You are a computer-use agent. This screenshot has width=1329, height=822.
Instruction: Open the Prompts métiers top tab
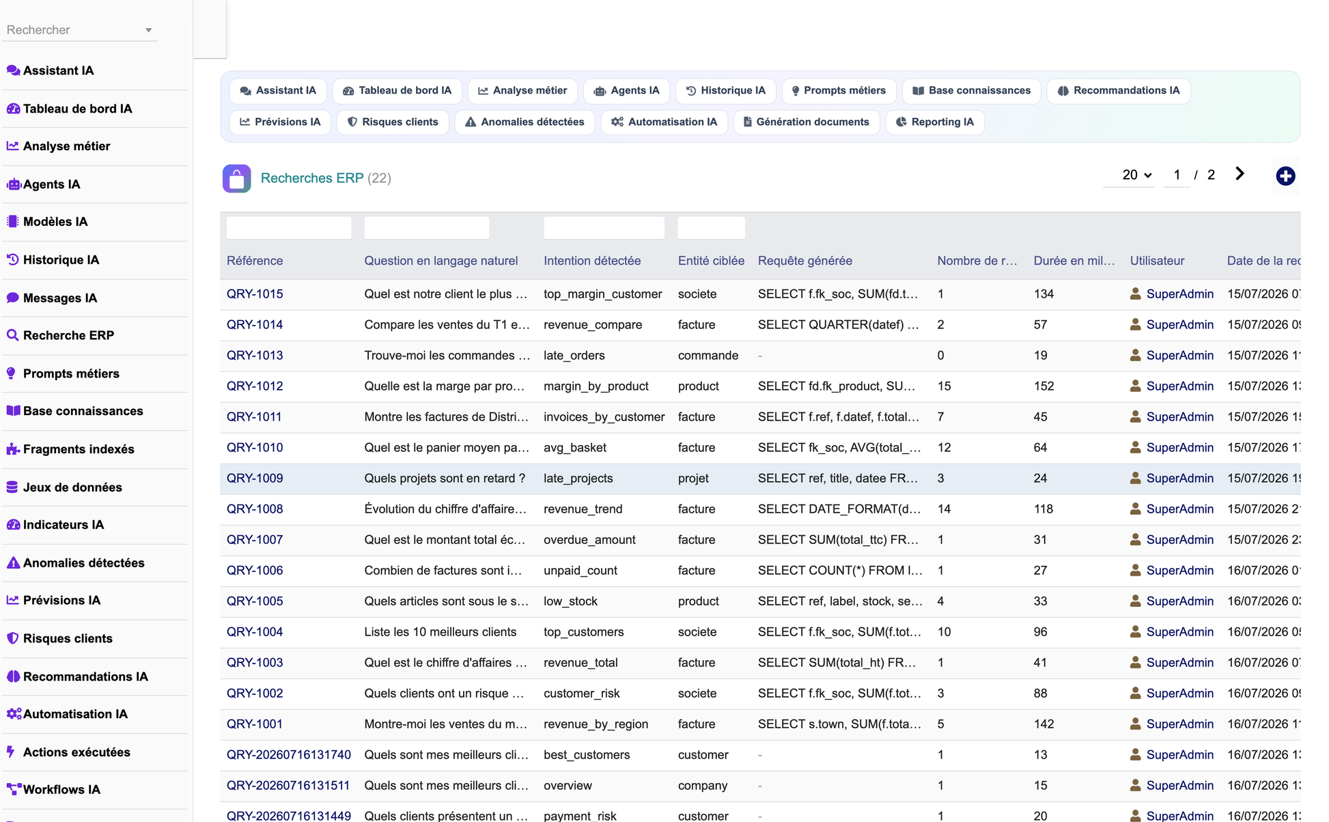[x=839, y=91]
